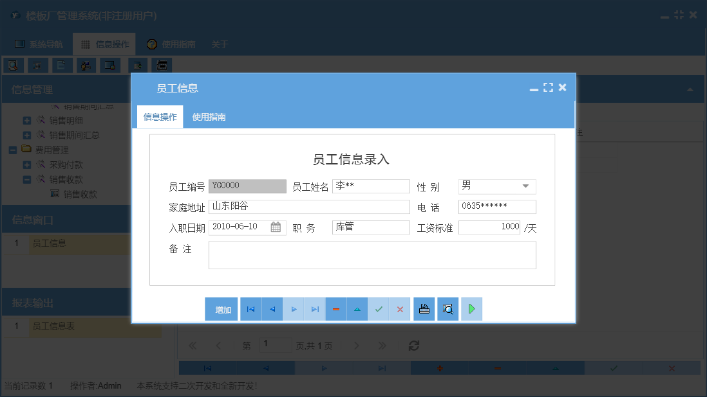Screen dimensions: 707x397
Task: Cancel changes with the red X button
Action: 399,309
